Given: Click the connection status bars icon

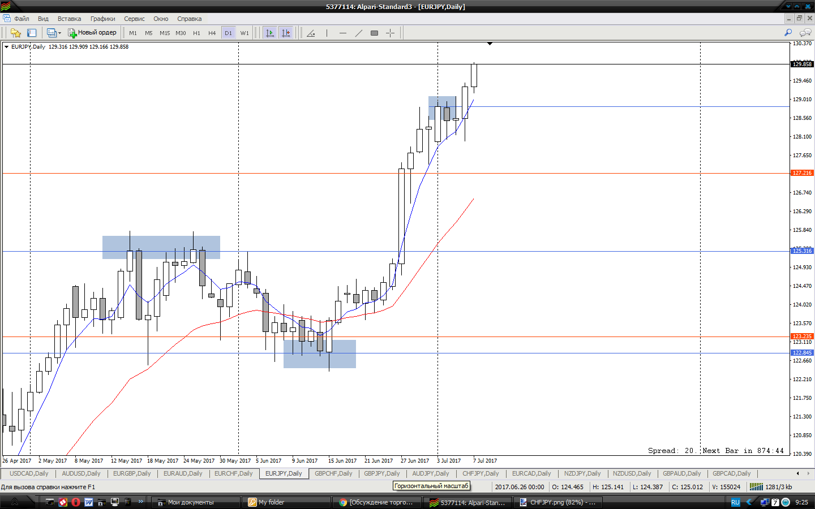Looking at the screenshot, I should [756, 486].
